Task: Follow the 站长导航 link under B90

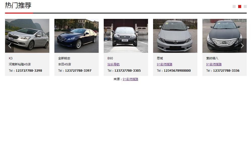Action: 114,64
